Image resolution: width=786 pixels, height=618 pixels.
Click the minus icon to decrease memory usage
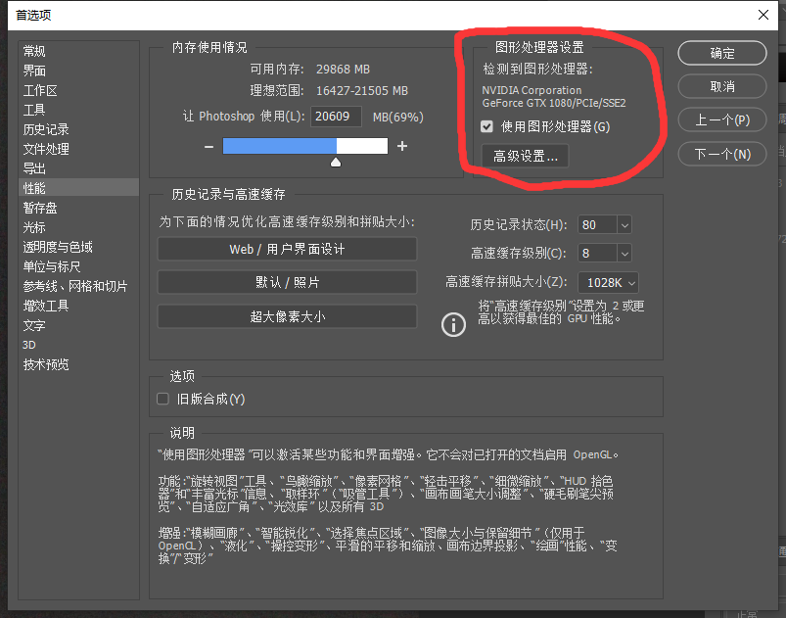click(x=208, y=147)
